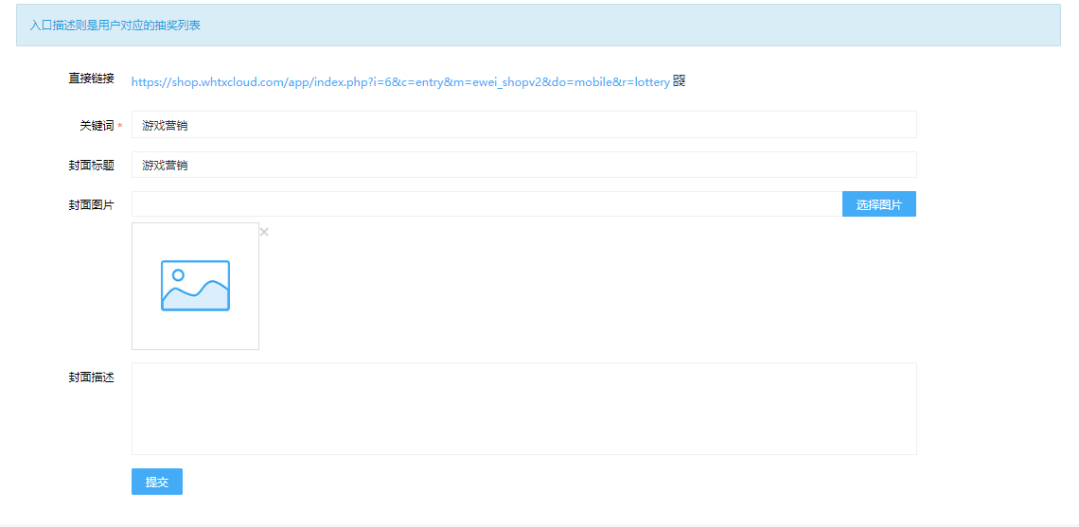The image size is (1079, 527).
Task: Click the 入口描述 info banner text
Action: tap(115, 26)
